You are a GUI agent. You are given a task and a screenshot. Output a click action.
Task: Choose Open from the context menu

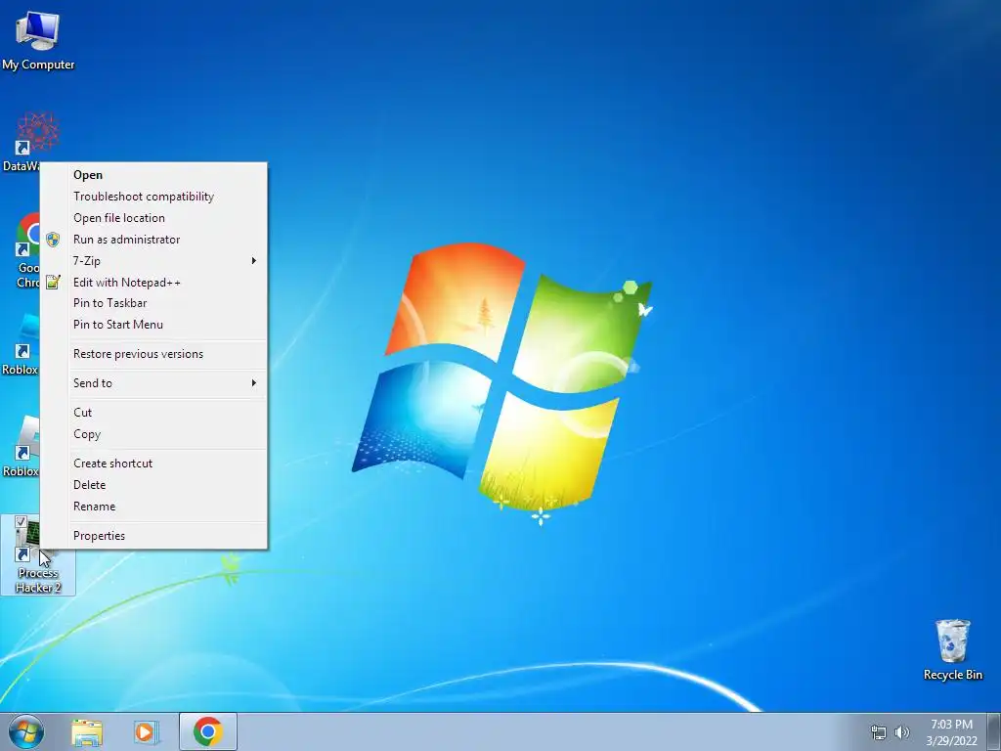[x=153, y=175]
